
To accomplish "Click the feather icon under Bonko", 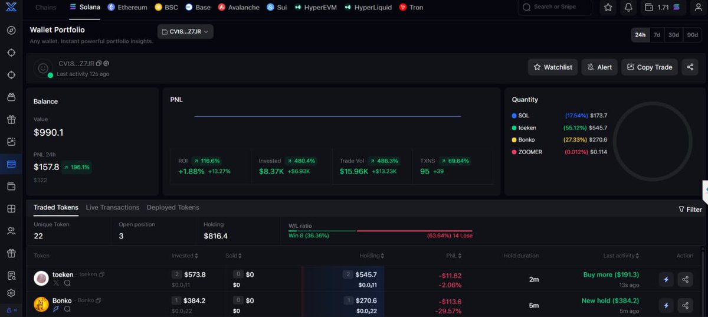I will [57, 309].
